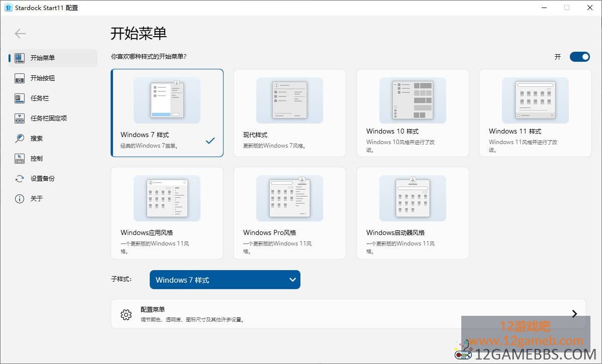
Task: Select the Windows 11 样式 preview thumbnail
Action: click(x=535, y=100)
